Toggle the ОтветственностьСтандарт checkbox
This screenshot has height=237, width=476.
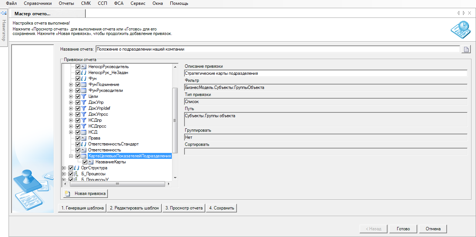pyautogui.click(x=78, y=144)
